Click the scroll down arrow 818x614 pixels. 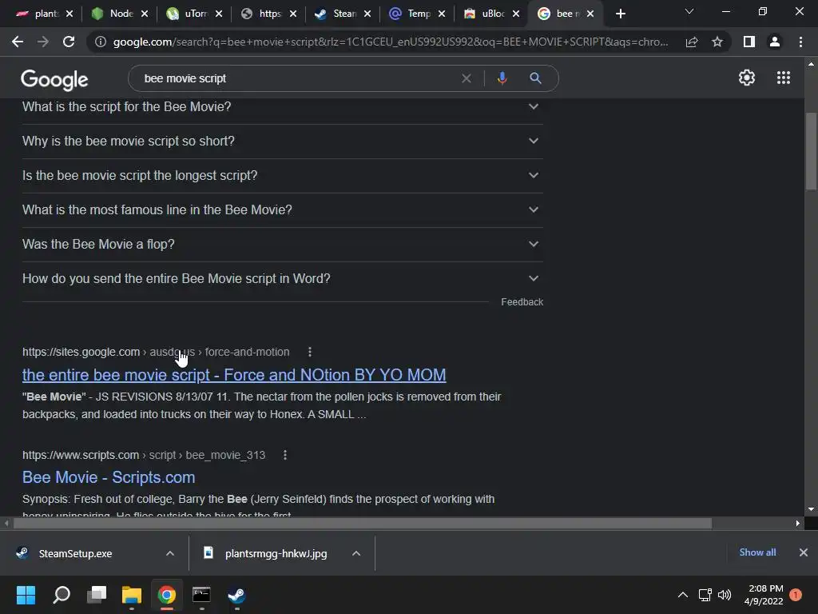(x=811, y=509)
